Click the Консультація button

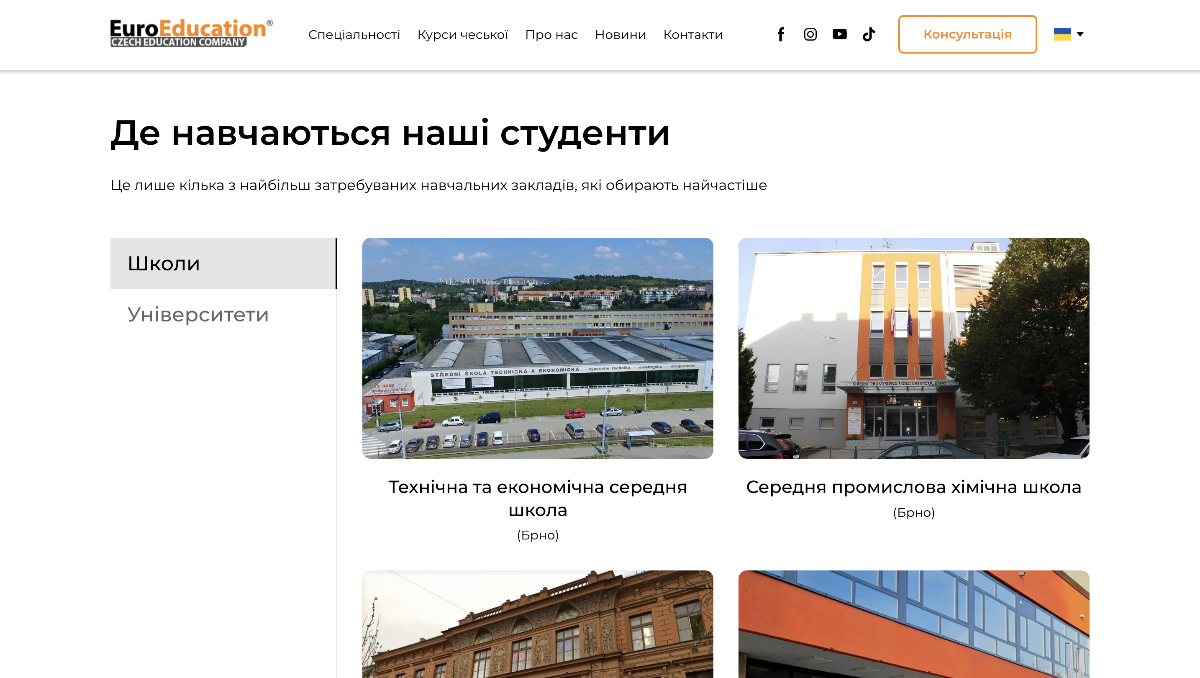(x=967, y=34)
